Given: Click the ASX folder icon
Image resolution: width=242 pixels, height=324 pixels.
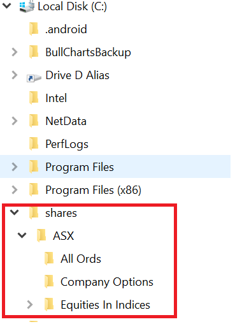Looking at the screenshot, I should pyautogui.click(x=41, y=235).
